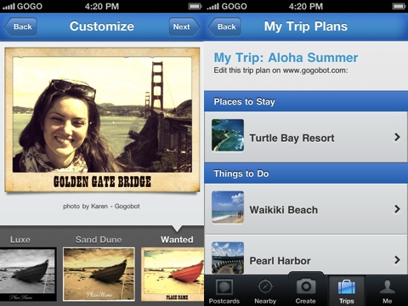This screenshot has height=306, width=408.
Task: Tap Next on the Customize screen
Action: pos(184,26)
